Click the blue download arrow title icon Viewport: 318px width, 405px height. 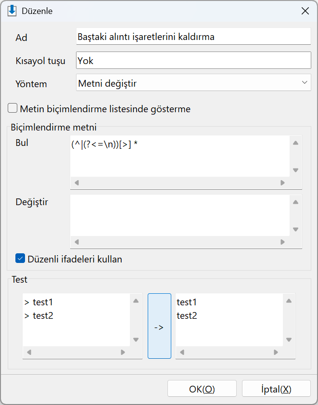[x=12, y=11]
